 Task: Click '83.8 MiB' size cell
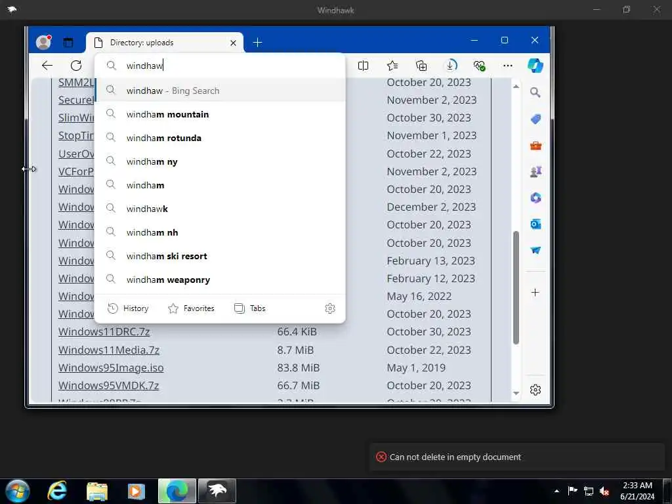pos(299,367)
